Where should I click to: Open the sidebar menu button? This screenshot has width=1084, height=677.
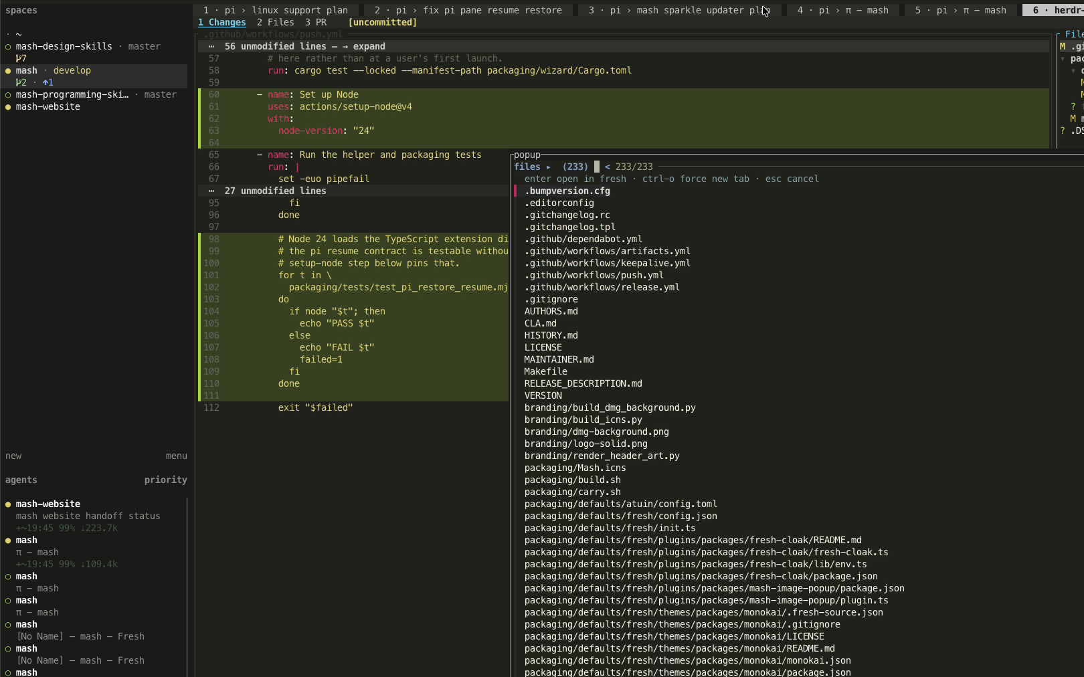pyautogui.click(x=177, y=456)
